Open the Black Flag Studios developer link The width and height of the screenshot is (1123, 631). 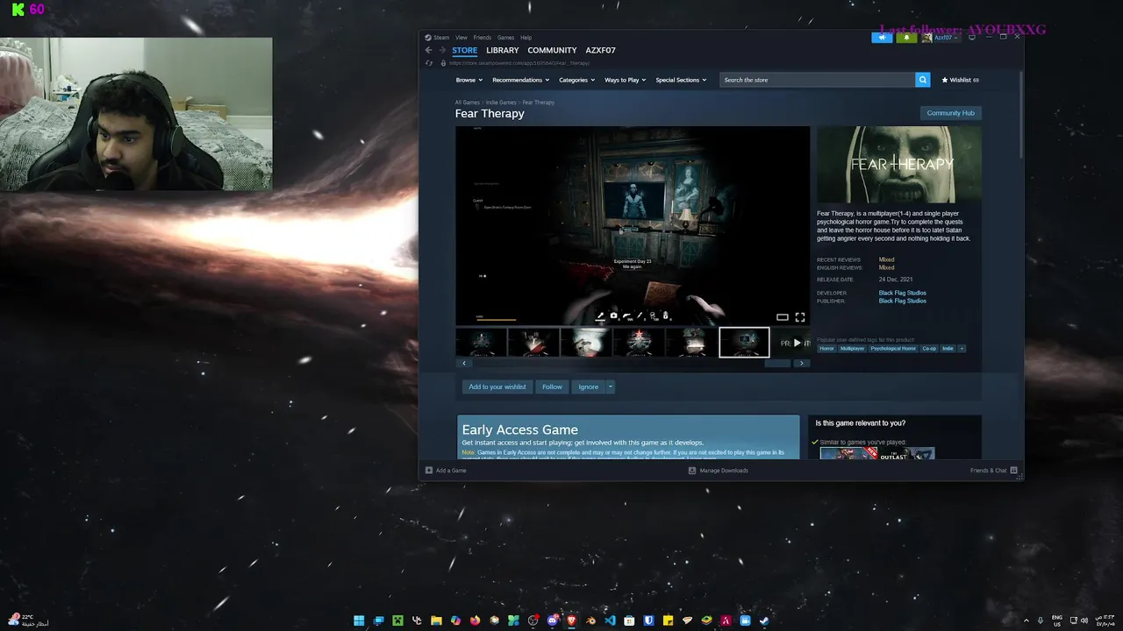(903, 293)
